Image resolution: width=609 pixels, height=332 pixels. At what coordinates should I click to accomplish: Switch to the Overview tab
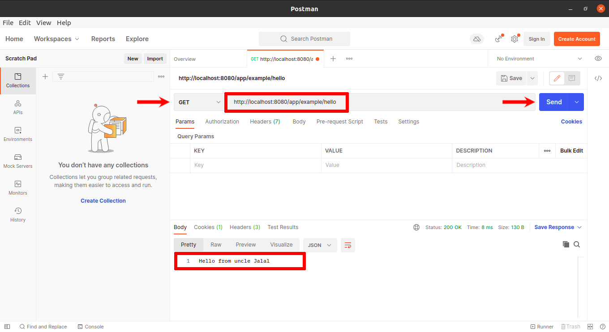click(x=185, y=59)
